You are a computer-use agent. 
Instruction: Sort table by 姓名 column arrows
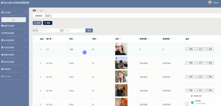pyautogui.click(x=74, y=39)
